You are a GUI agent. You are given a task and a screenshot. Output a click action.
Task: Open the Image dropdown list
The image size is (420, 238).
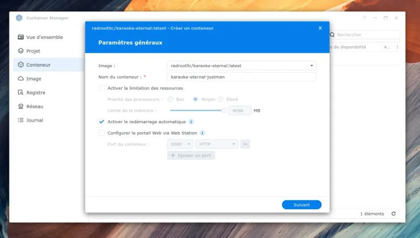[x=241, y=66]
